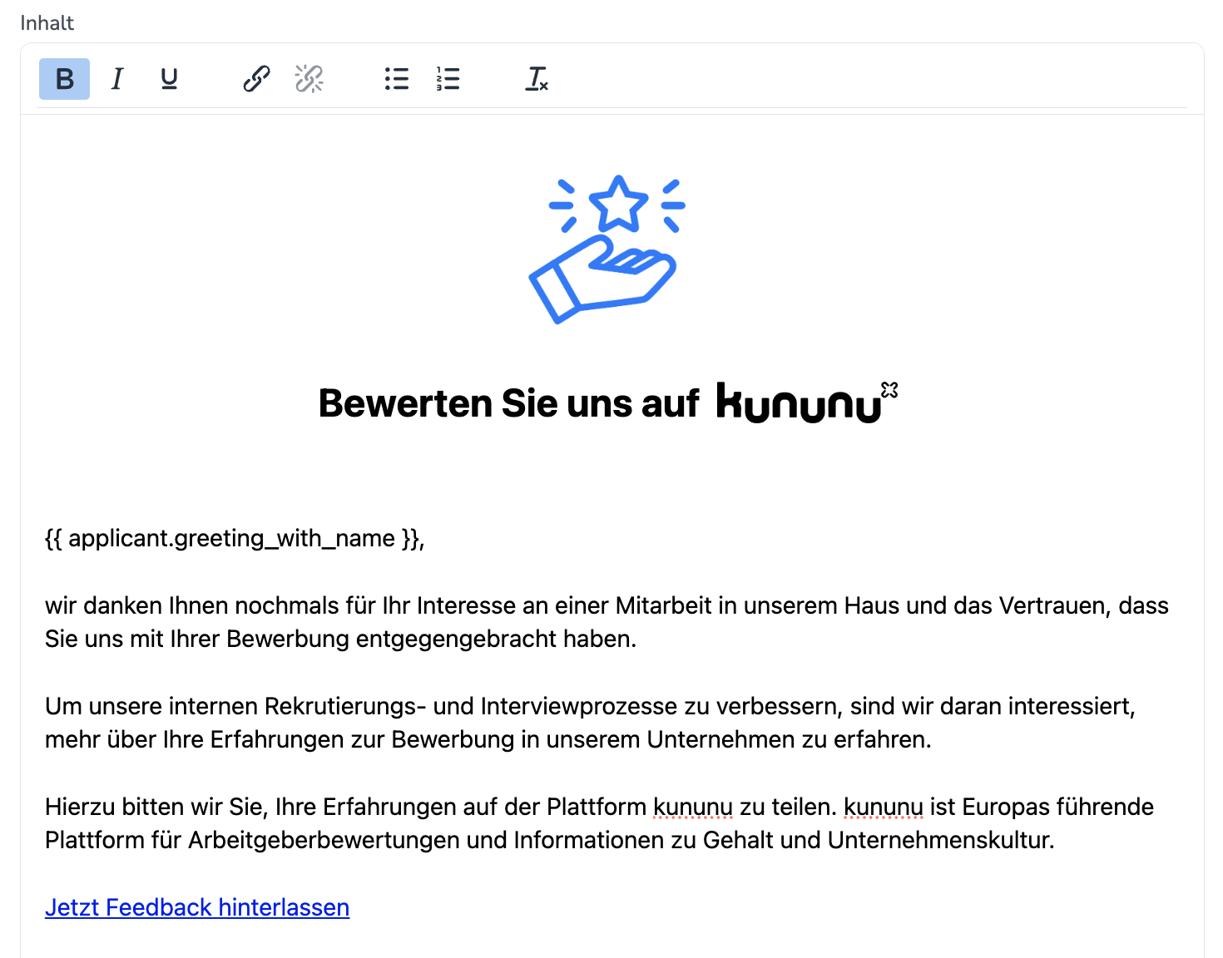This screenshot has height=958, width=1223.
Task: Click the line starting 'Plattform für Arbeitgeberbewertungen'
Action: pos(550,840)
